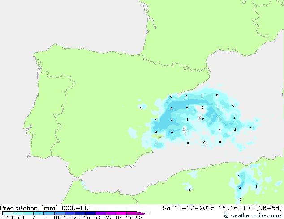Click the '11-10-2025' forecast date text
Screen dimensions: 284x219
pos(194,208)
